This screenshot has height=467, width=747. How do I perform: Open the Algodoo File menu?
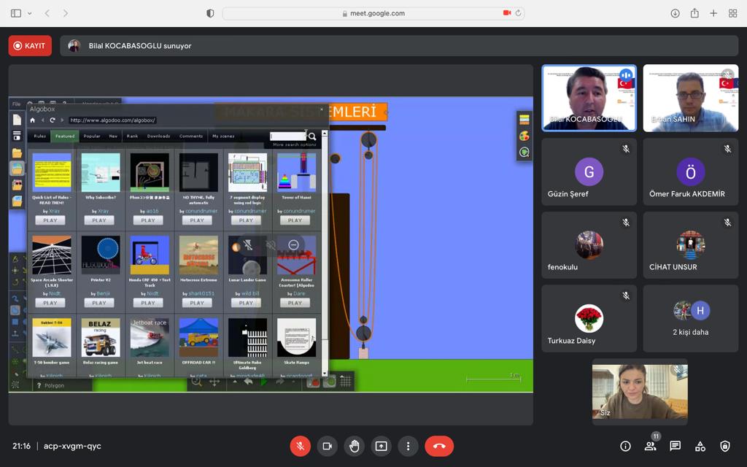16,104
